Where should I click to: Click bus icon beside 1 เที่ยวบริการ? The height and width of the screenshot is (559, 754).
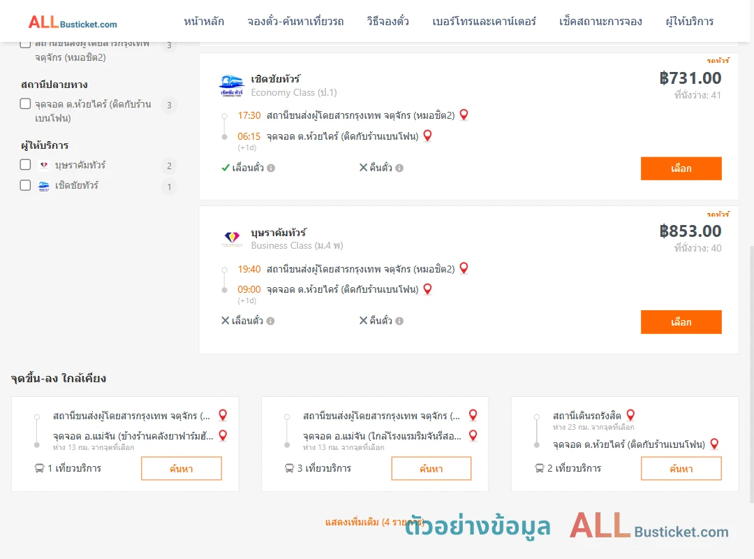[39, 468]
